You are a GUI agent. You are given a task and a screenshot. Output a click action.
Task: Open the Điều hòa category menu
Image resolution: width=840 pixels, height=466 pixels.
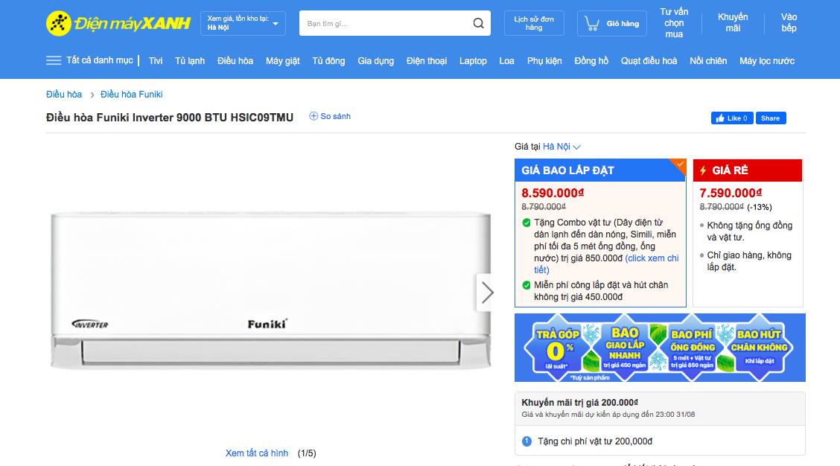[235, 61]
